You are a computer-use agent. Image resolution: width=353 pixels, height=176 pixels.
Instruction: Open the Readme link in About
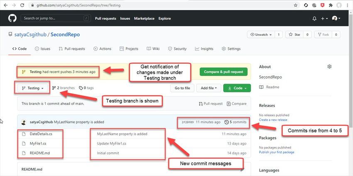coord(269,87)
